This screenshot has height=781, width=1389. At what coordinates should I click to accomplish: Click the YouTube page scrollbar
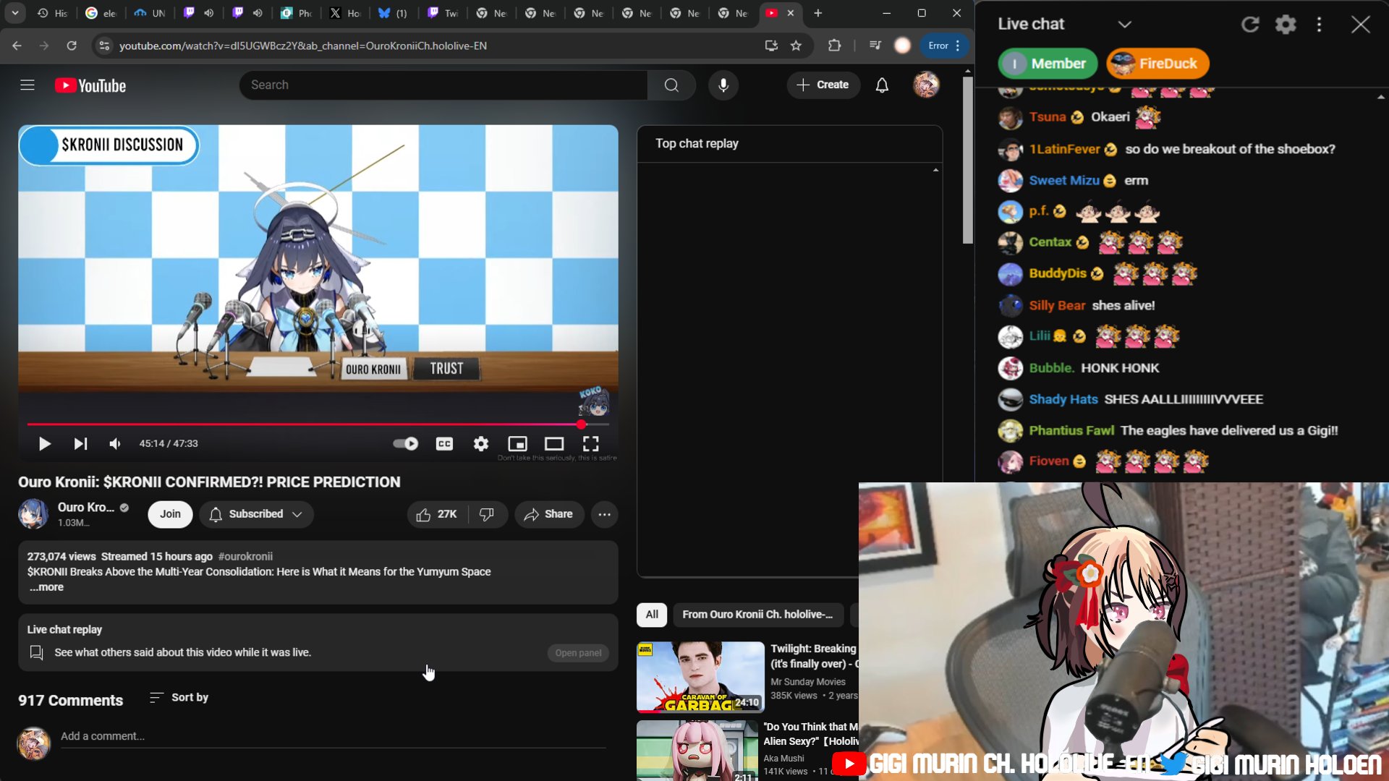point(967,161)
